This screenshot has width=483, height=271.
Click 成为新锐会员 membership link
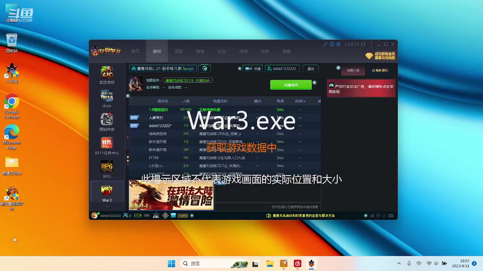point(380,56)
